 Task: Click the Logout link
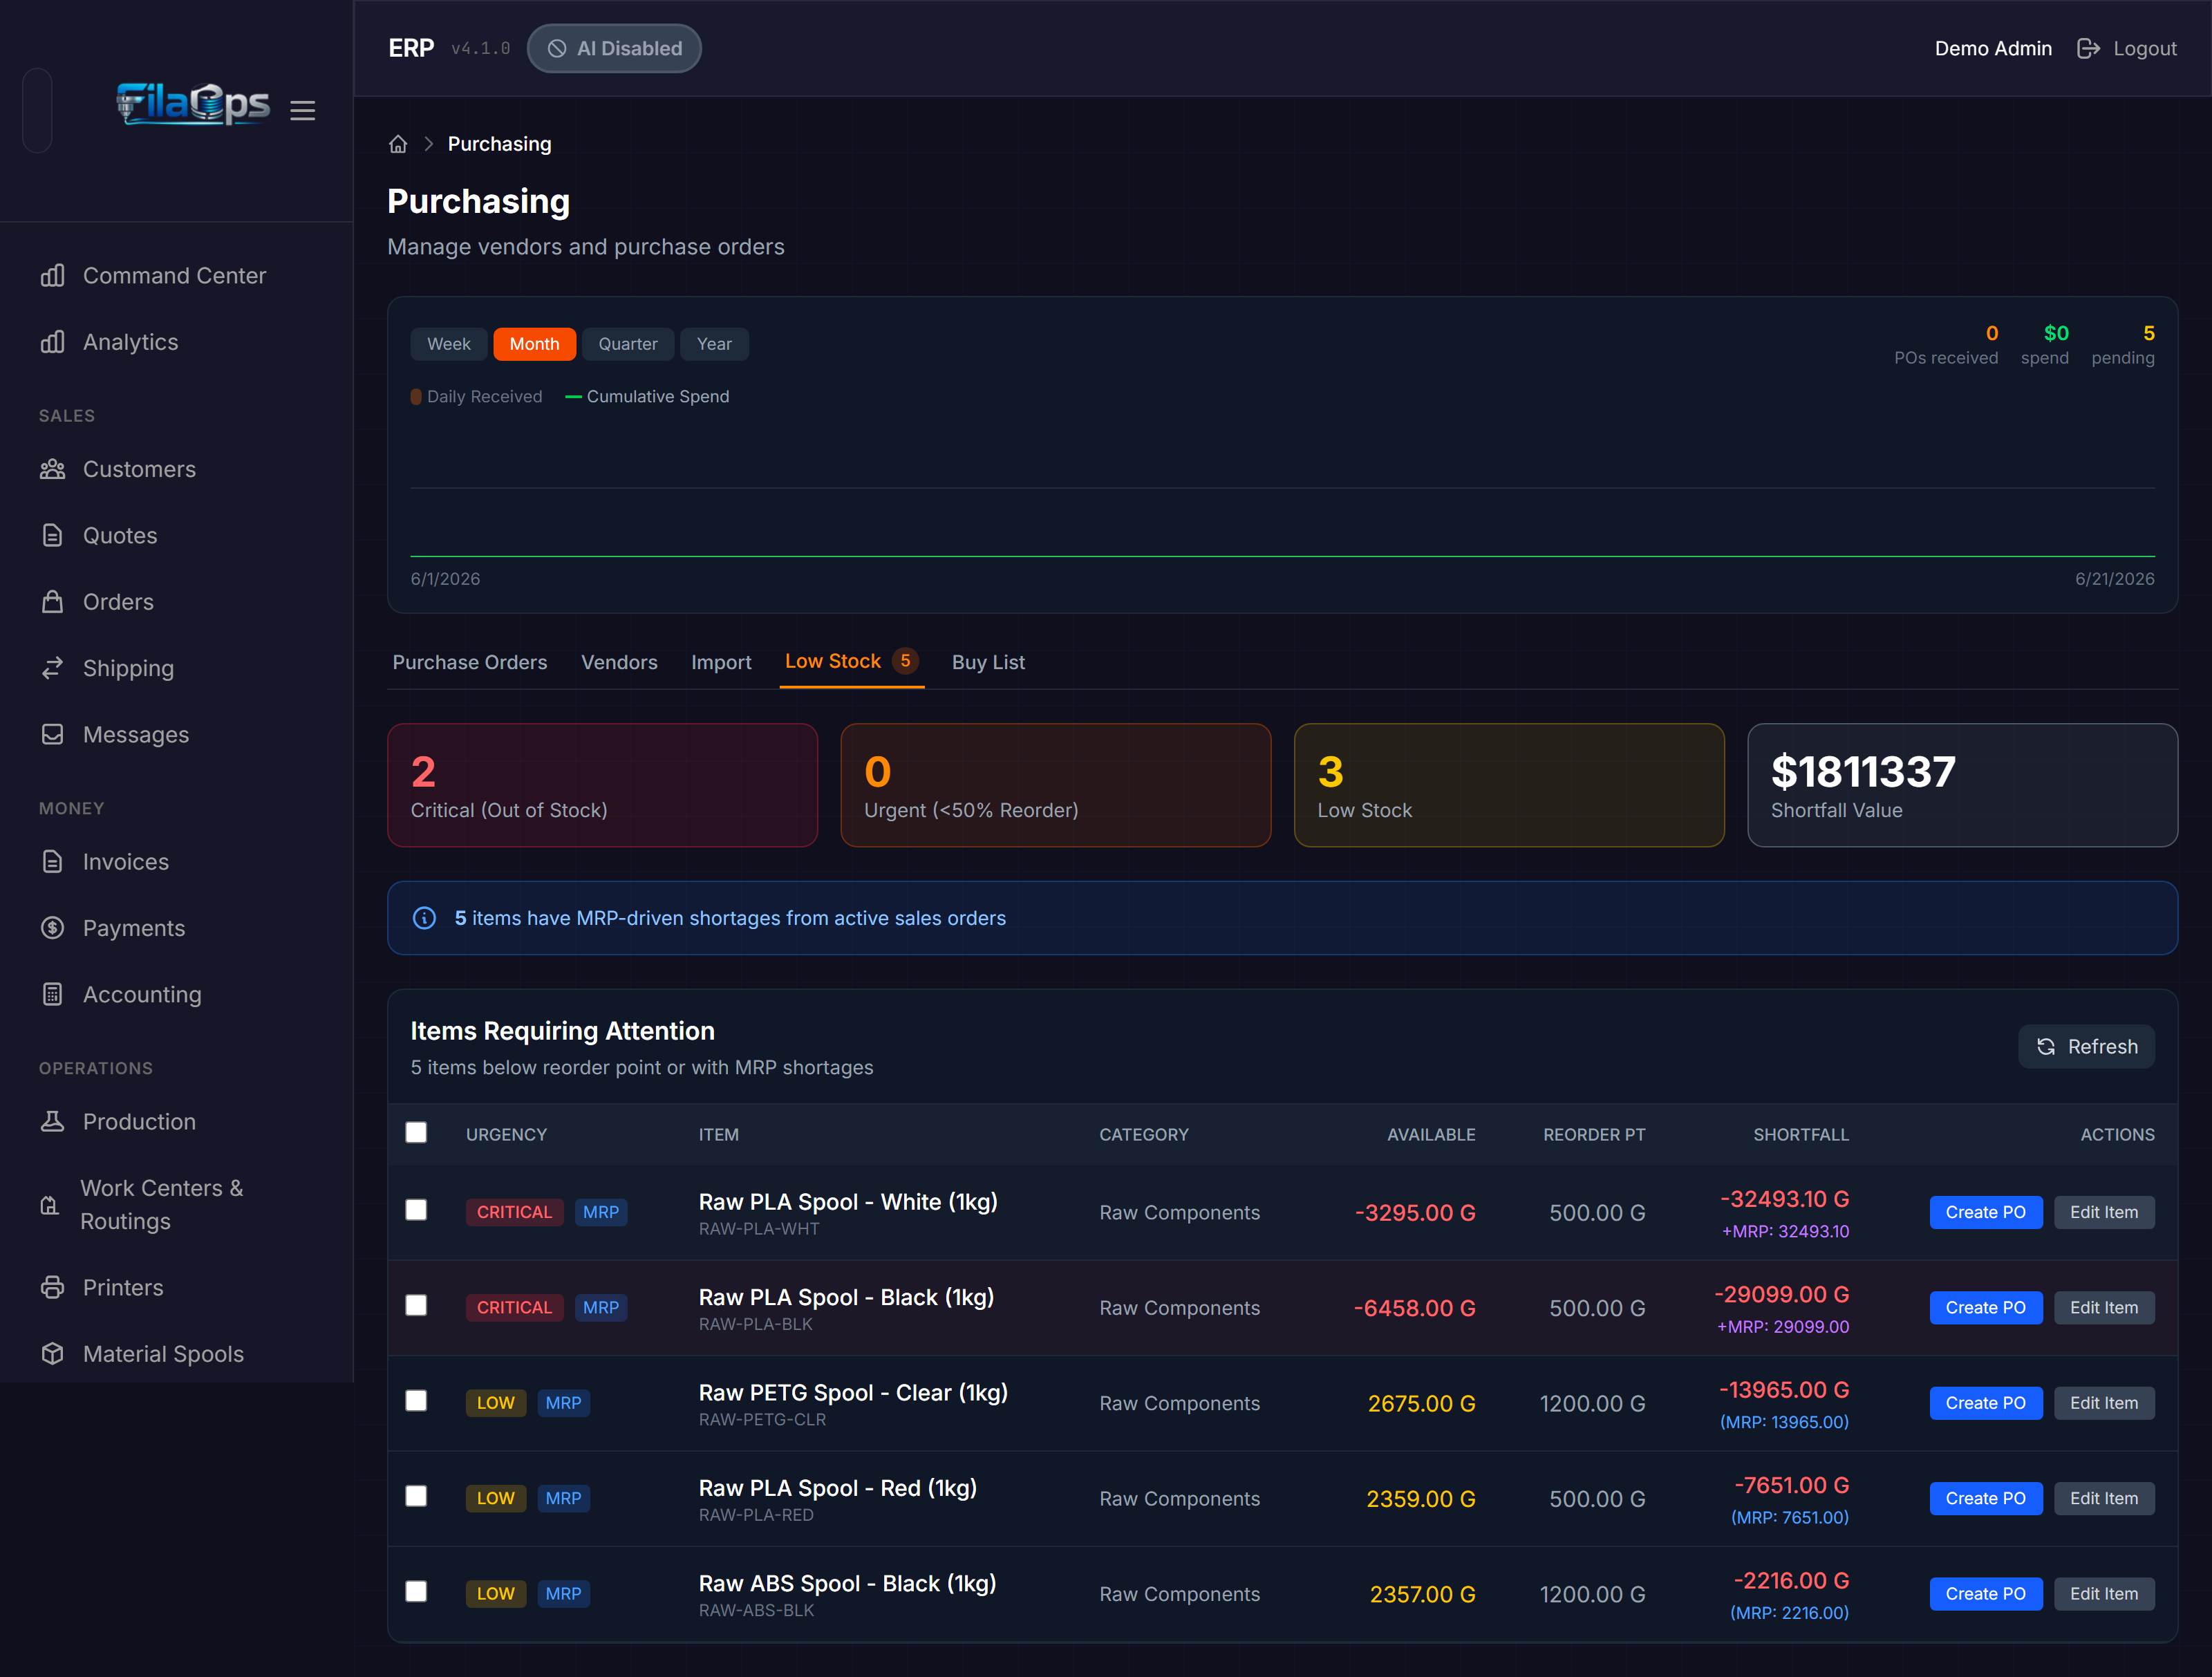2127,48
